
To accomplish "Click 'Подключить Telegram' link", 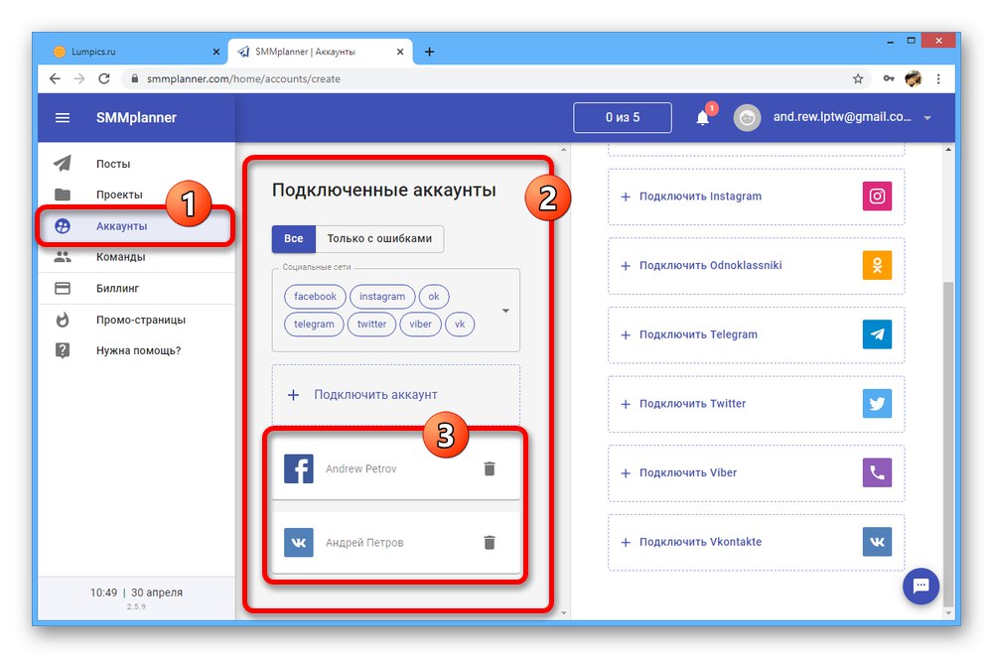I will 698,334.
